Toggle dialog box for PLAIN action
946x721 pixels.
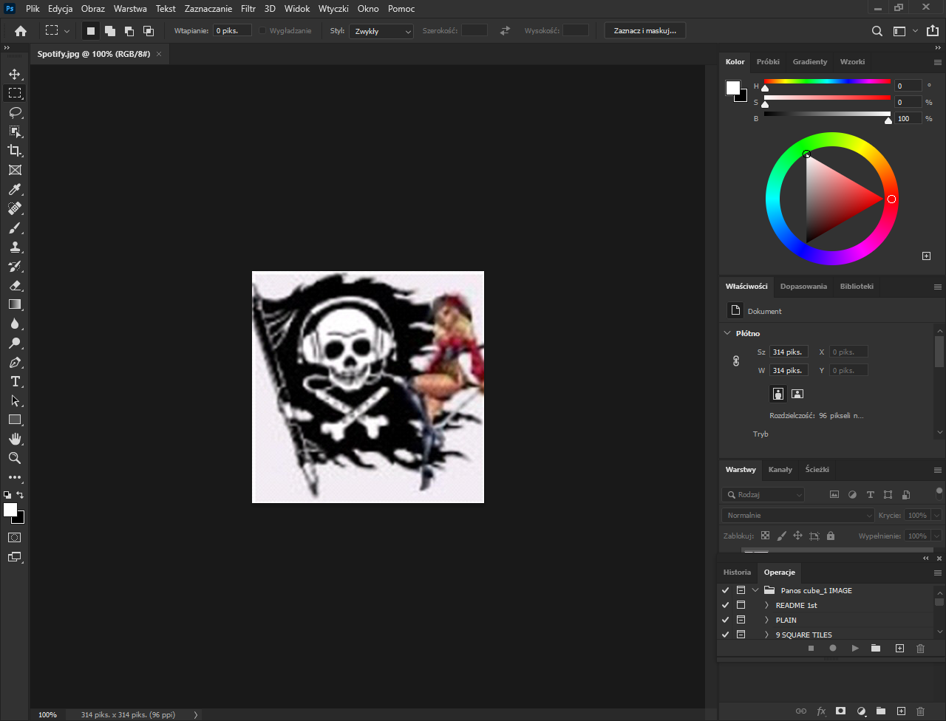(741, 620)
